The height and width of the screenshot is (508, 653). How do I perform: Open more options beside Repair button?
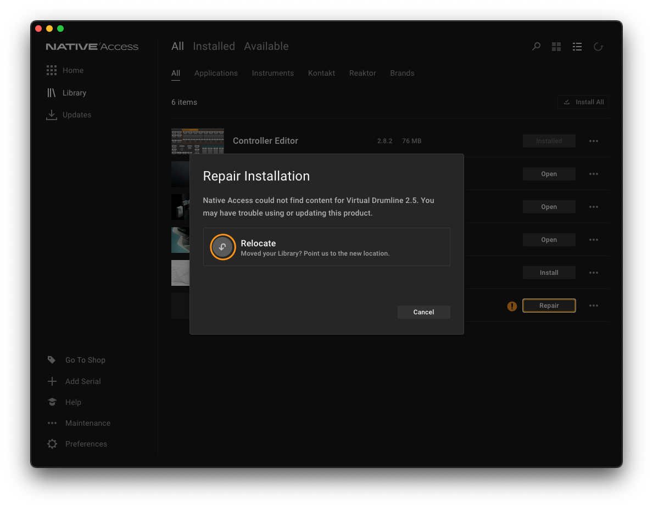click(x=594, y=306)
